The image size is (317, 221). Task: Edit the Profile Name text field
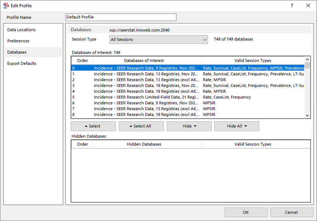(x=121, y=17)
